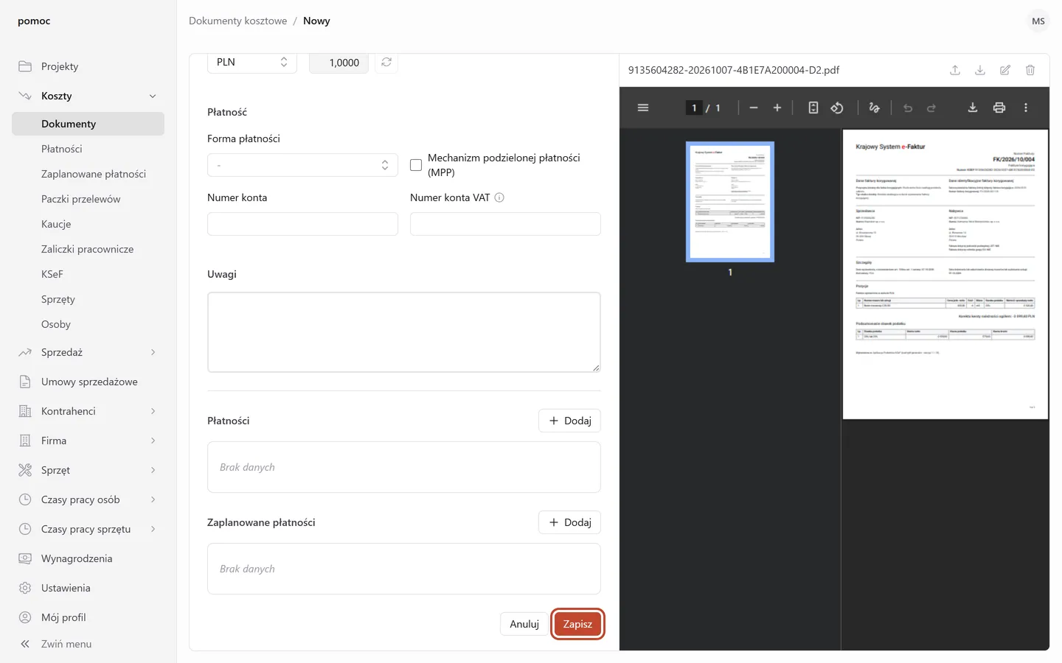The height and width of the screenshot is (663, 1062).
Task: Click the fit to page icon
Action: click(x=813, y=108)
